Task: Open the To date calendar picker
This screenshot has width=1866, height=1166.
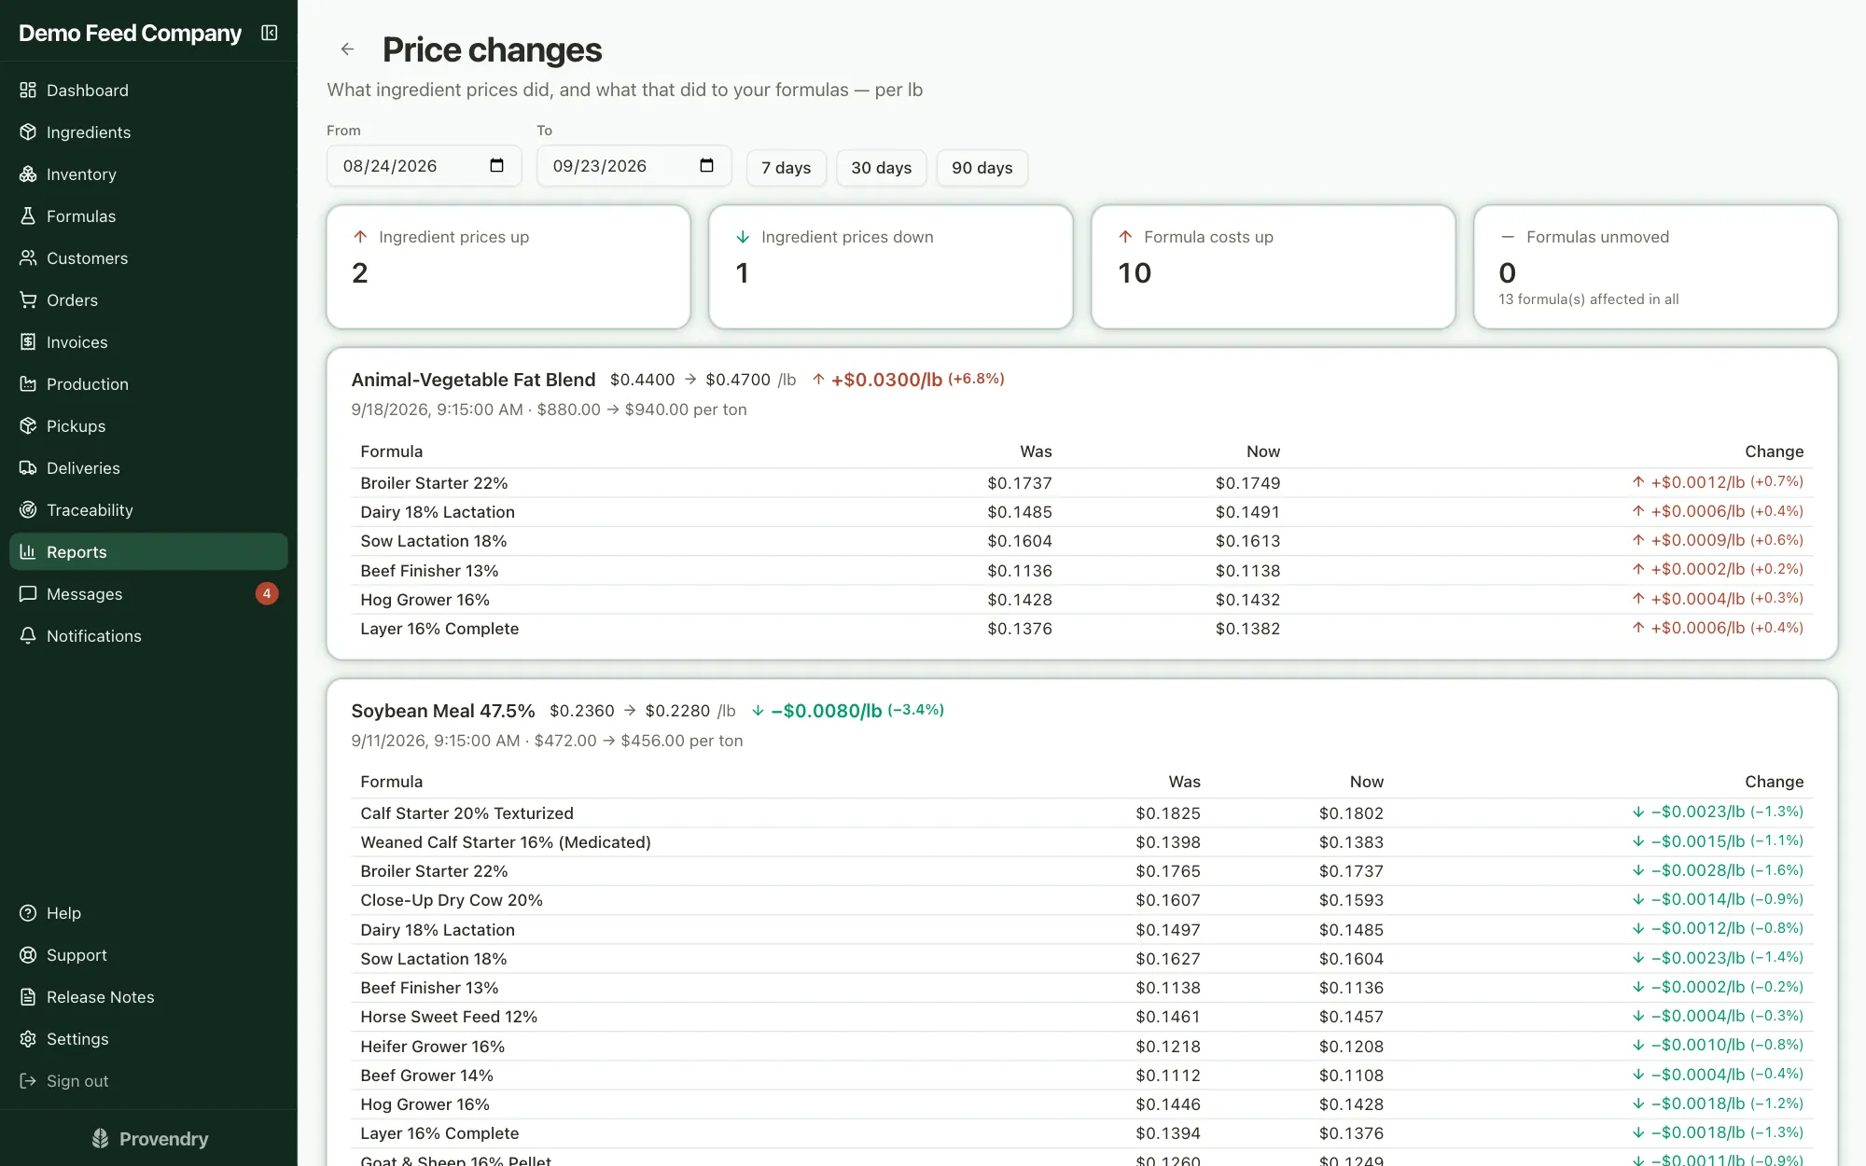Action: coord(706,166)
